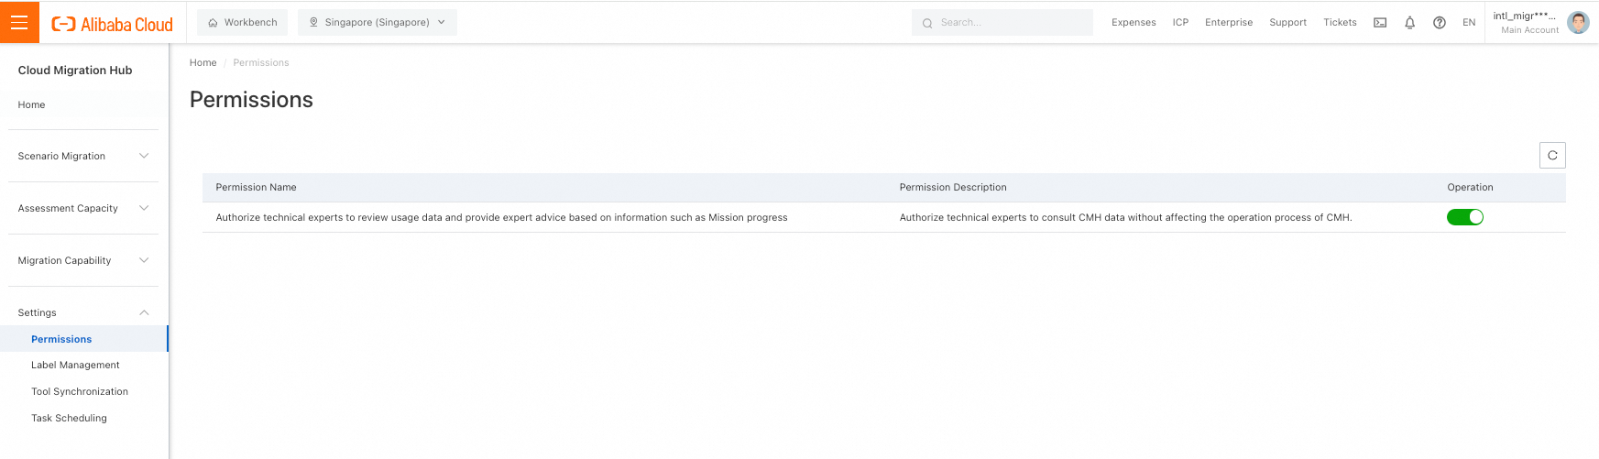Click the 'Authorize technical experts to review usage data' cell
The width and height of the screenshot is (1599, 459).
[502, 217]
